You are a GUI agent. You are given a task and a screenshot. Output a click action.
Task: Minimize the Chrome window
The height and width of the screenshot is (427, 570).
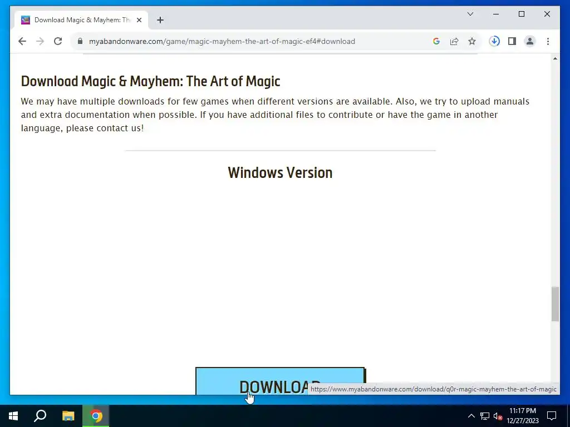496,14
